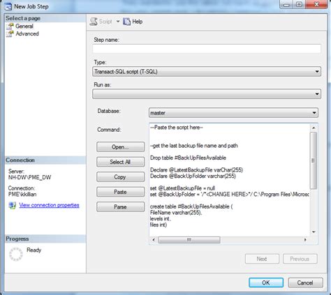Click the 'Drop table #BackUpFilesAvailable' line
Image resolution: width=331 pixels, height=295 pixels.
click(188, 158)
